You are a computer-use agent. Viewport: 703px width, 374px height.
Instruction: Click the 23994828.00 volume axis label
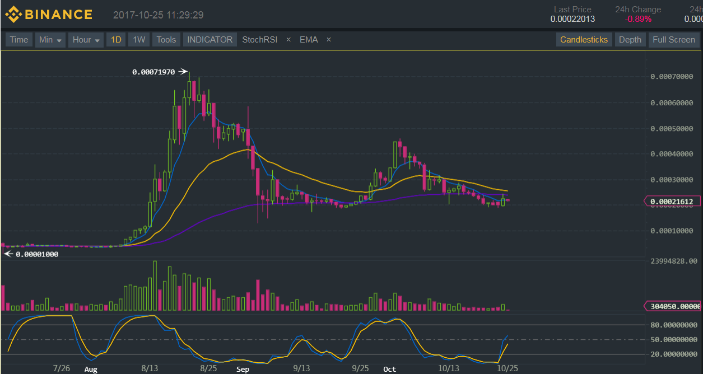tap(674, 261)
